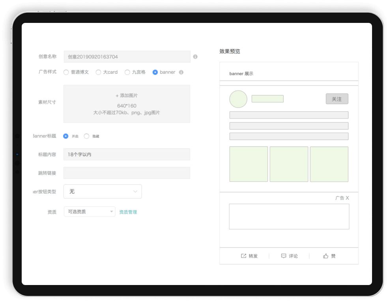Select 普通博文 ad style radio
This screenshot has height=302, width=389.
(x=66, y=72)
